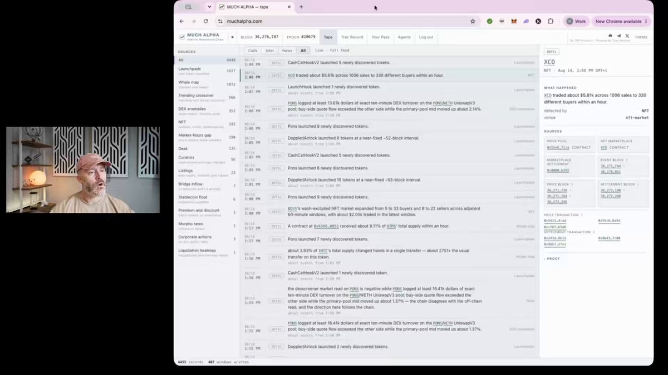Open the Telegram link in header
This screenshot has height=375, width=668.
[618, 36]
